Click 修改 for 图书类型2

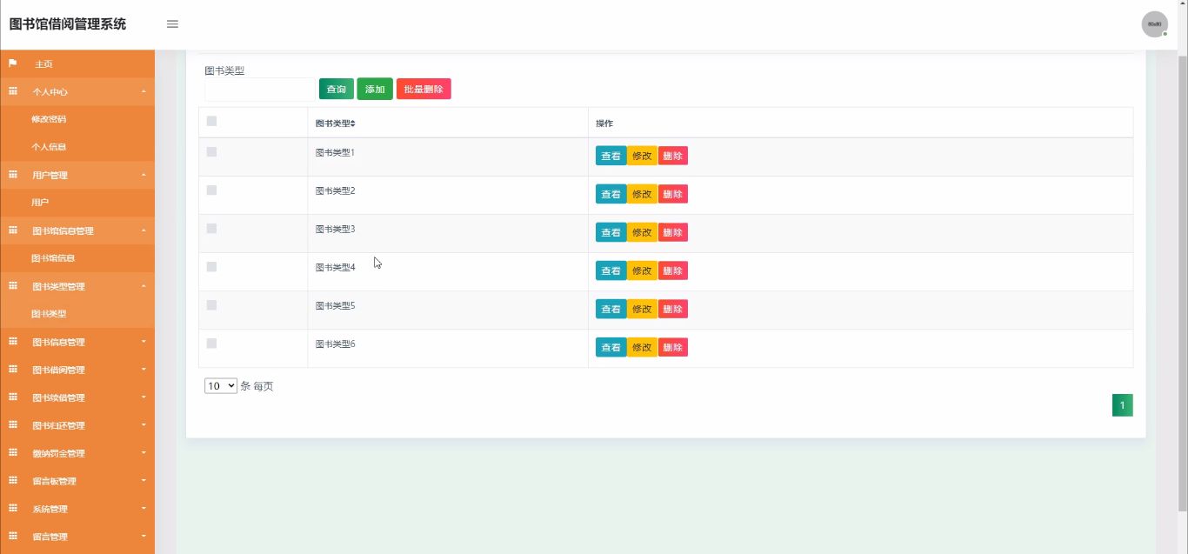click(642, 194)
